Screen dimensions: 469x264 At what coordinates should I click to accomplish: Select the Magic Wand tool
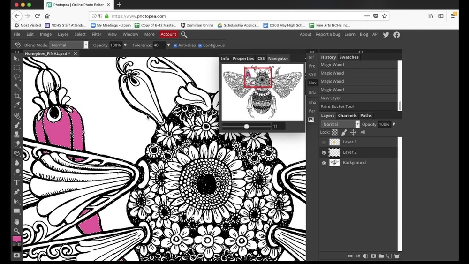click(16, 86)
